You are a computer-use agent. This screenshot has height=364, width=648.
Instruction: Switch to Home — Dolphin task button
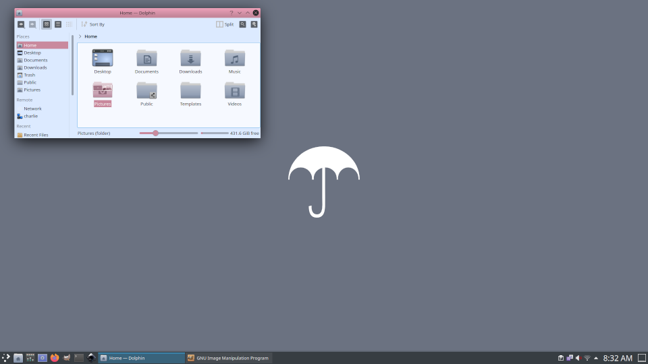tap(141, 358)
